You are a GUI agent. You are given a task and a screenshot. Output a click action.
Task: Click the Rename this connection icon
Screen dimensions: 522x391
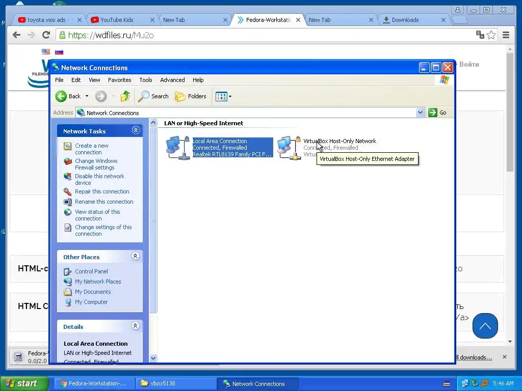pyautogui.click(x=68, y=202)
